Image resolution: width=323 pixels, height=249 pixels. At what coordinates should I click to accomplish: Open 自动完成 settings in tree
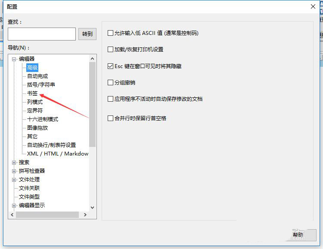coord(37,76)
